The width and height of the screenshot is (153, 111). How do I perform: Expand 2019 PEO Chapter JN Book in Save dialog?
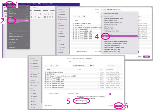[x=72, y=24]
